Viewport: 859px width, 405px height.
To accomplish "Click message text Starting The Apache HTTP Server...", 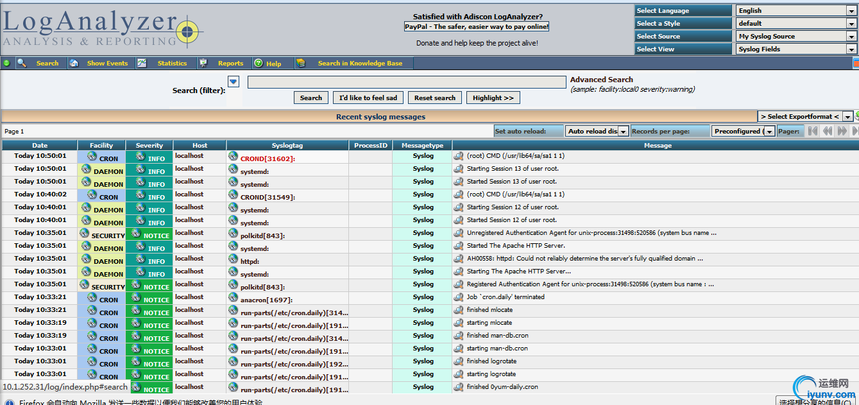I will click(518, 271).
